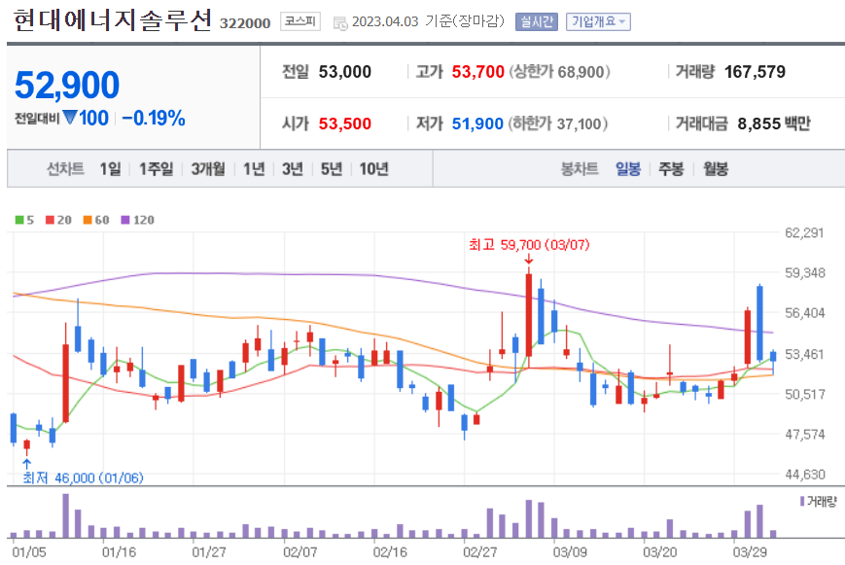Click the 02/16 date axis label
This screenshot has width=845, height=565.
point(390,552)
